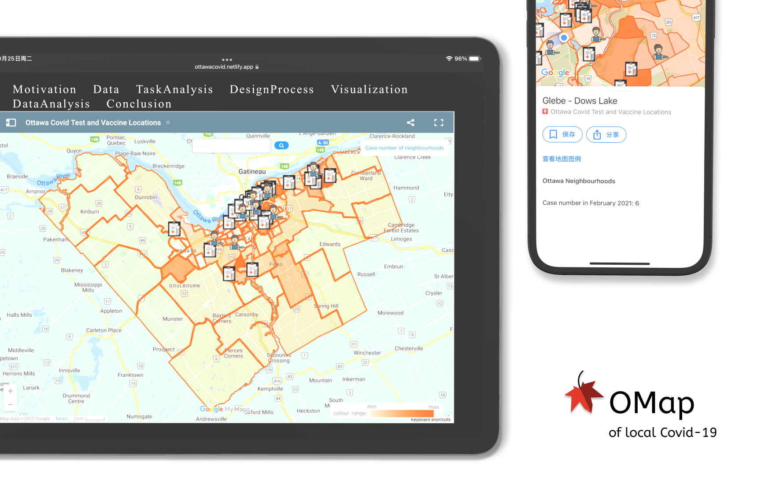
Task: Tap the Wi-Fi status icon on tablet
Action: 449,59
